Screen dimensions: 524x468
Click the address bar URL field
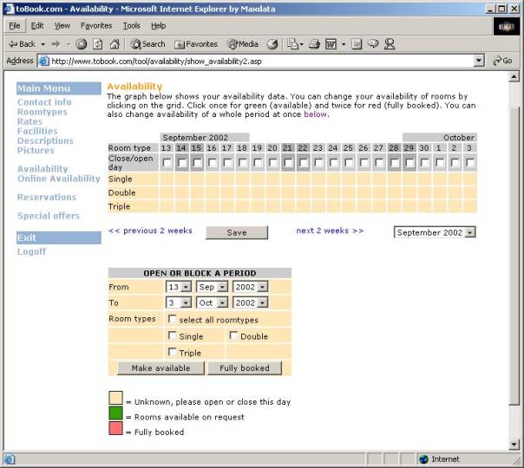click(260, 61)
